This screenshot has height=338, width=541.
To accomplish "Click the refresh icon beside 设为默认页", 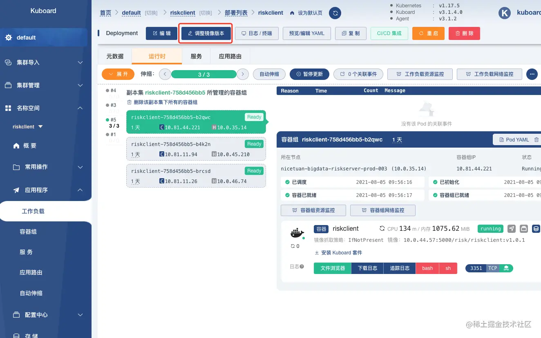I will 335,13.
